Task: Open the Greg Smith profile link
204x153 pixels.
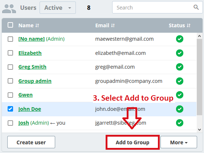Action: click(x=32, y=67)
